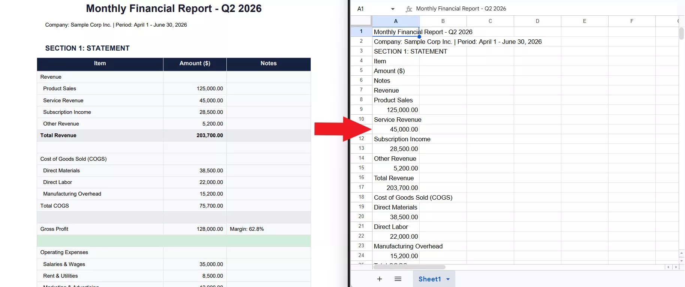Select row 1 header

361,31
